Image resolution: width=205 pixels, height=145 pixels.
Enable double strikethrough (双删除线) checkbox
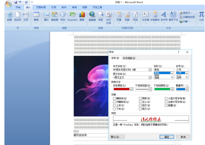point(114,102)
